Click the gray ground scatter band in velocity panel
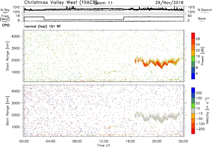Screen dimensions: 212x147 157,118
